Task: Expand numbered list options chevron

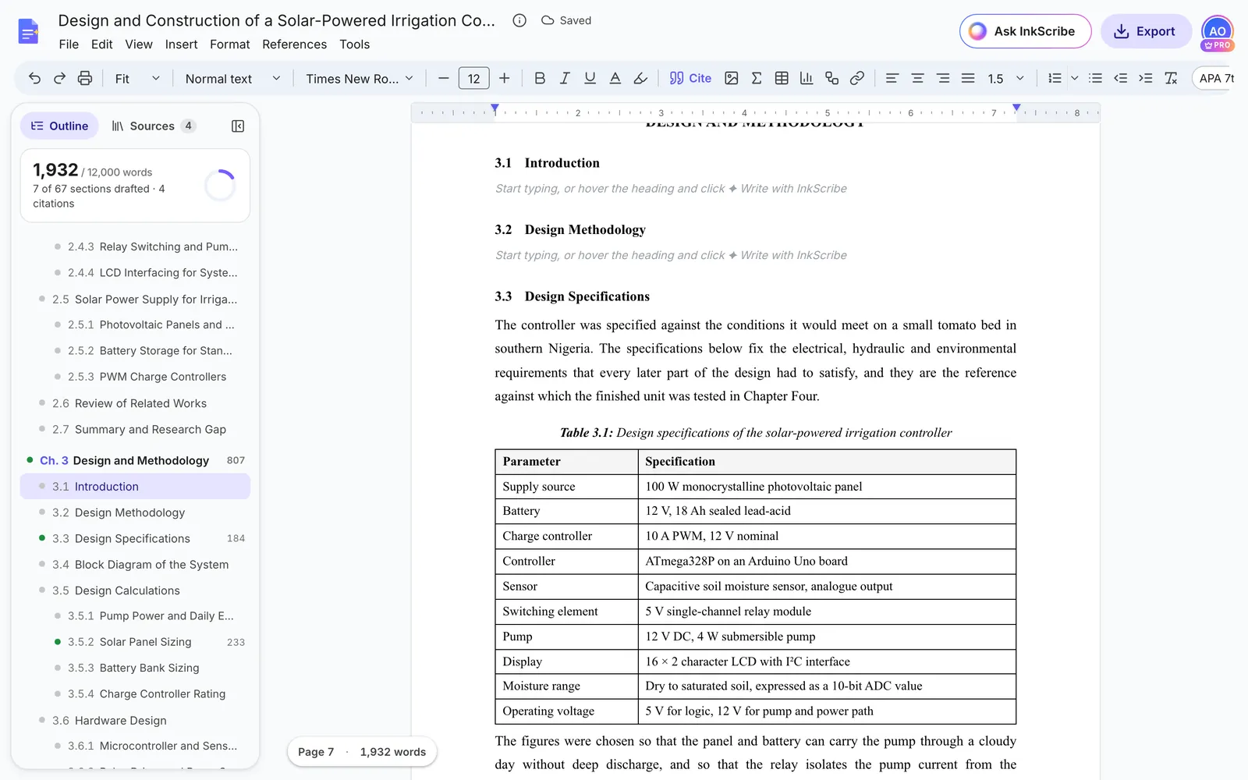Action: [x=1074, y=78]
